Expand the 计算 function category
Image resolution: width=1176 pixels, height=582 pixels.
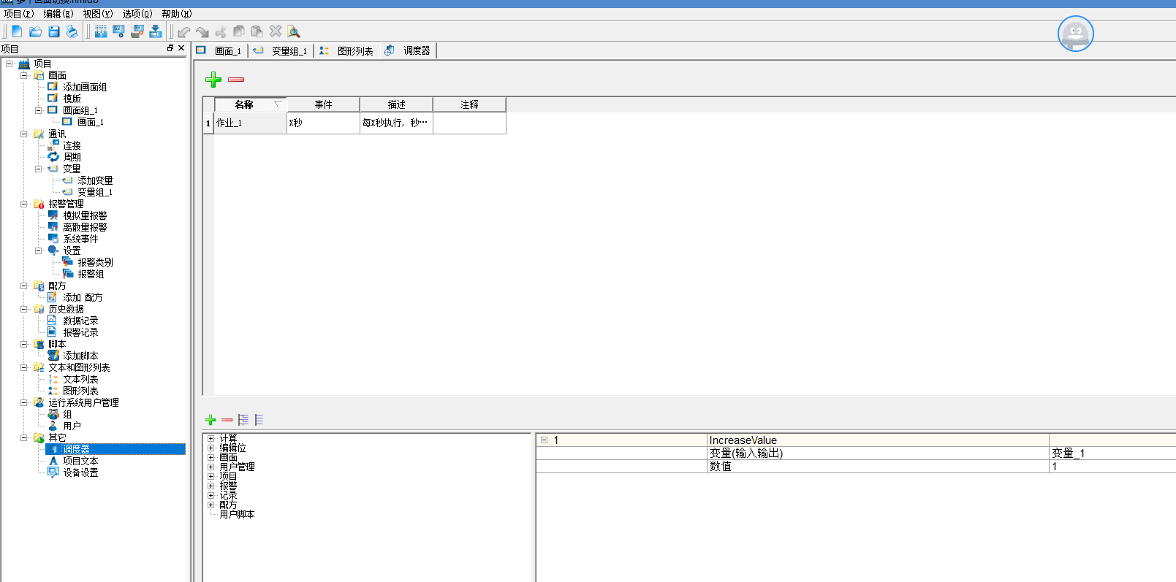(211, 438)
